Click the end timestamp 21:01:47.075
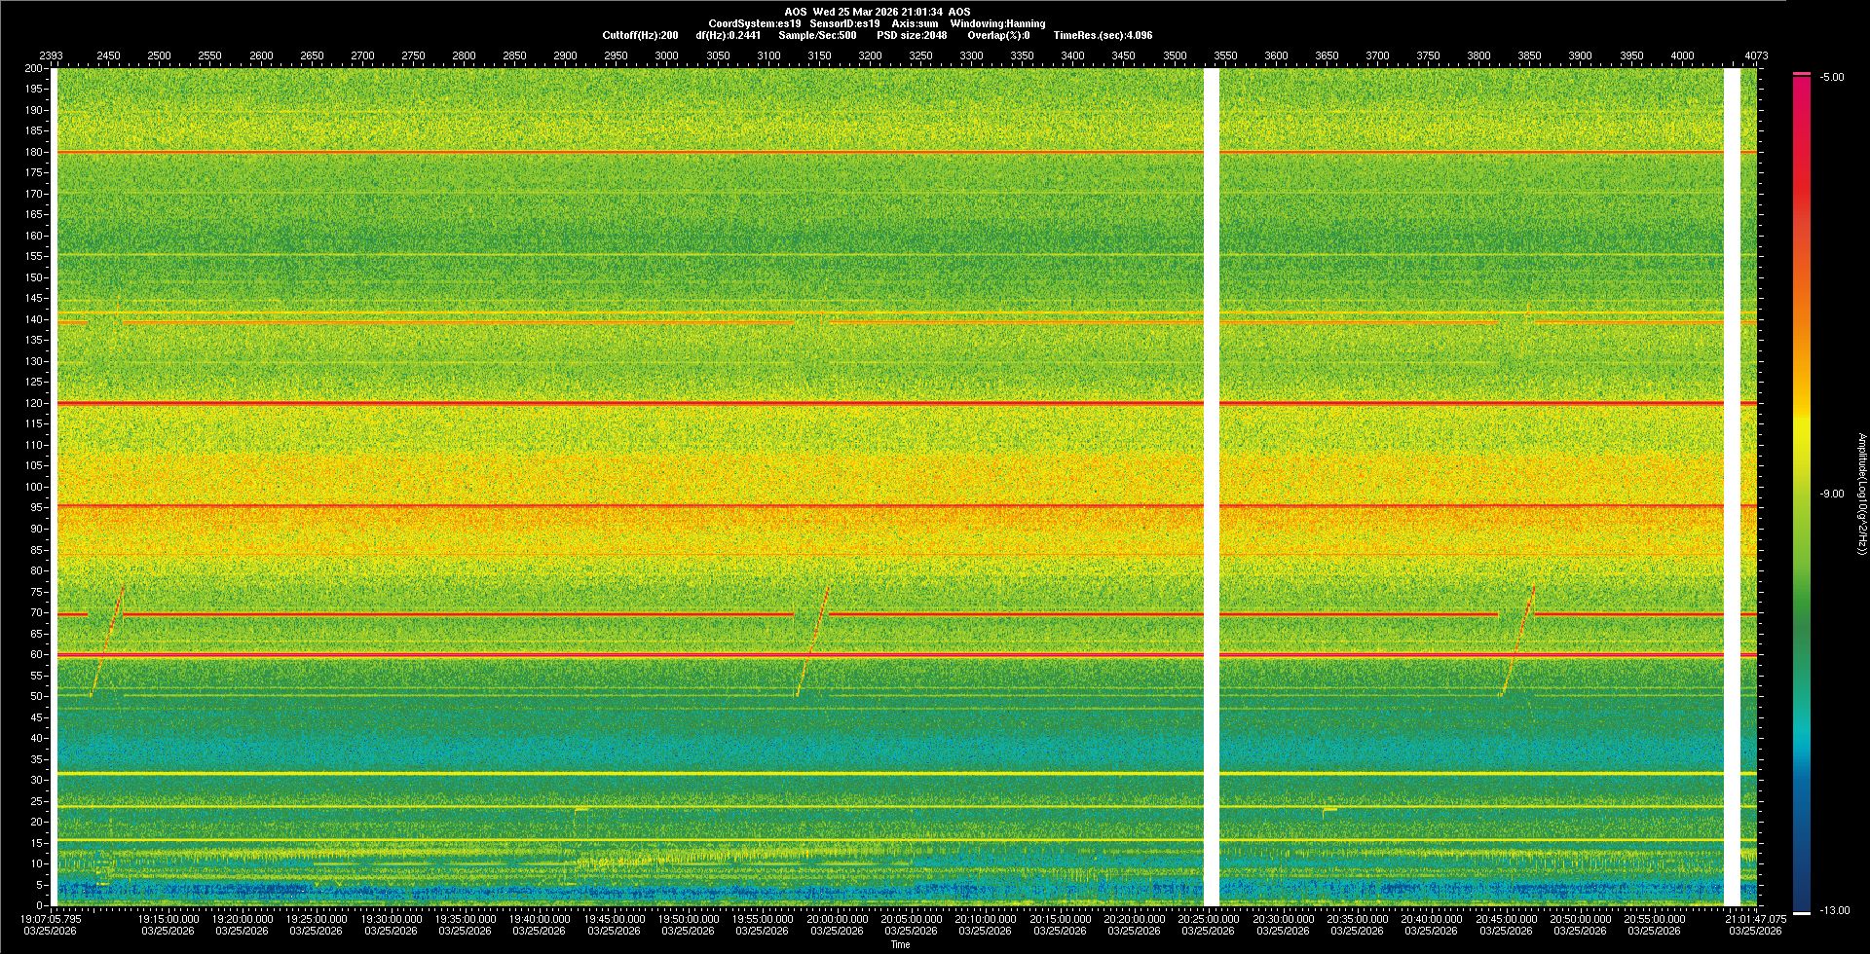Screen dimensions: 1870x954 pyautogui.click(x=1755, y=918)
